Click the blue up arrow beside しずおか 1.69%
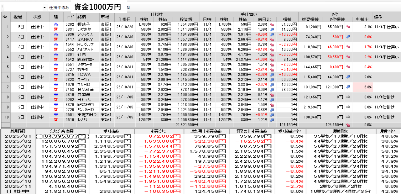The height and width of the screenshot is (194, 401). point(271,29)
